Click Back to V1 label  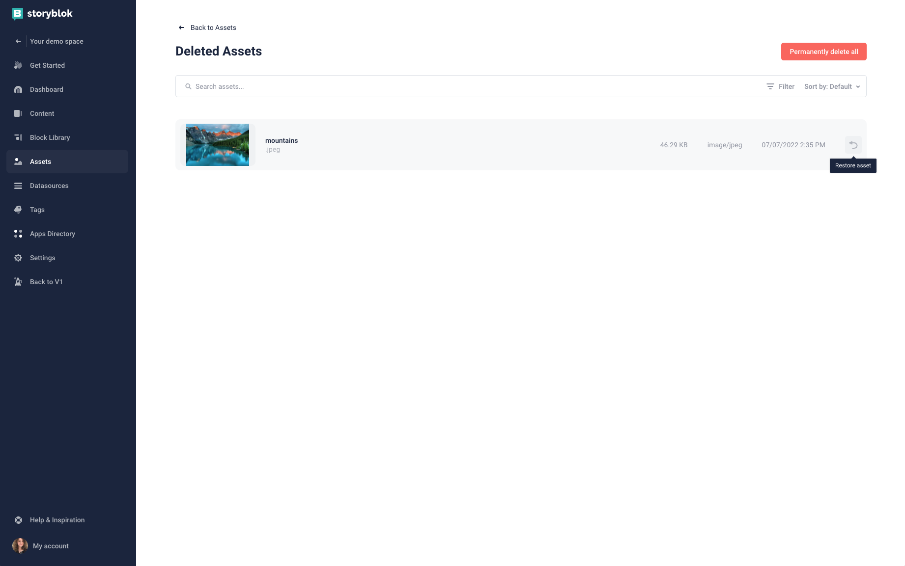46,282
